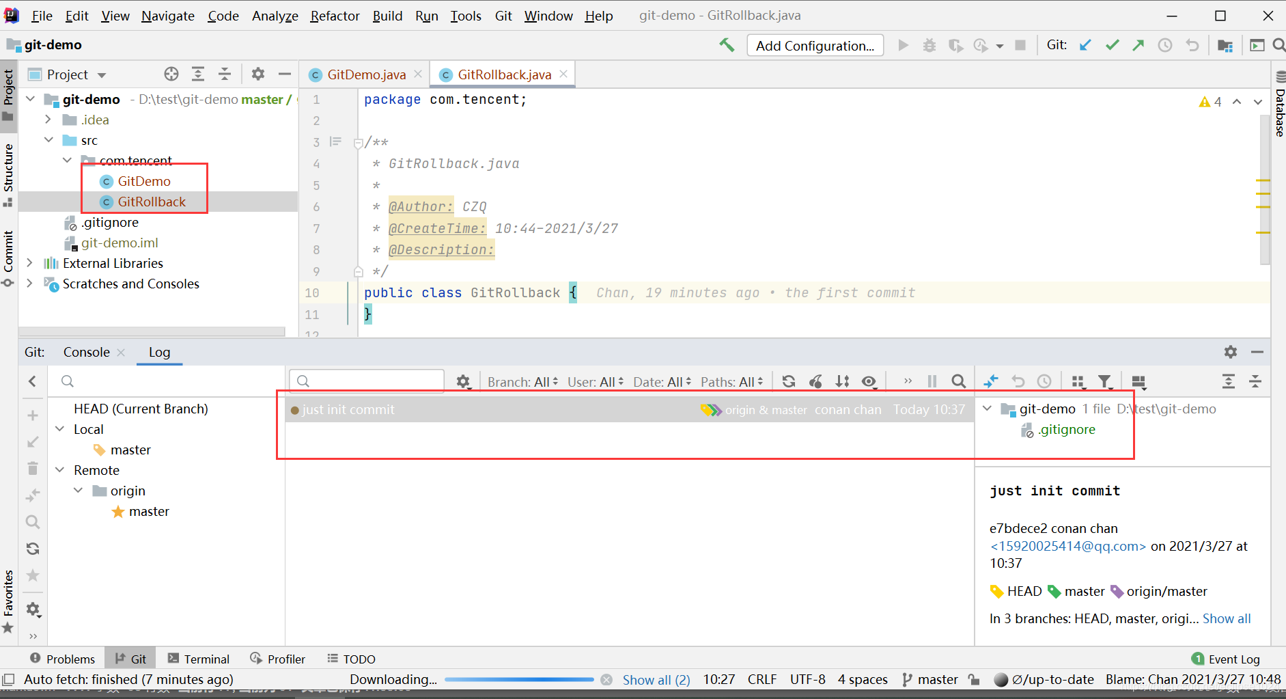Image resolution: width=1286 pixels, height=699 pixels.
Task: Click the Search Everywhere magnifier icon
Action: coord(1278,45)
